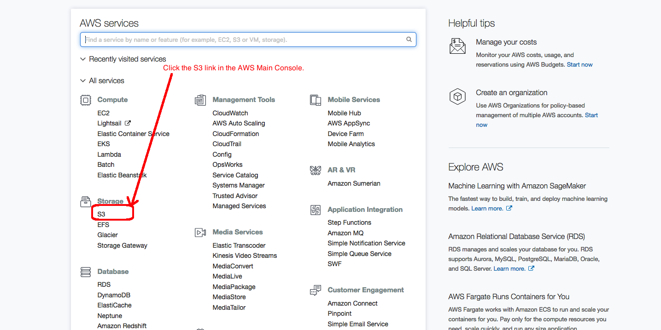Viewport: 661px width, 330px height.
Task: Click the Media Services category icon
Action: coord(200,233)
